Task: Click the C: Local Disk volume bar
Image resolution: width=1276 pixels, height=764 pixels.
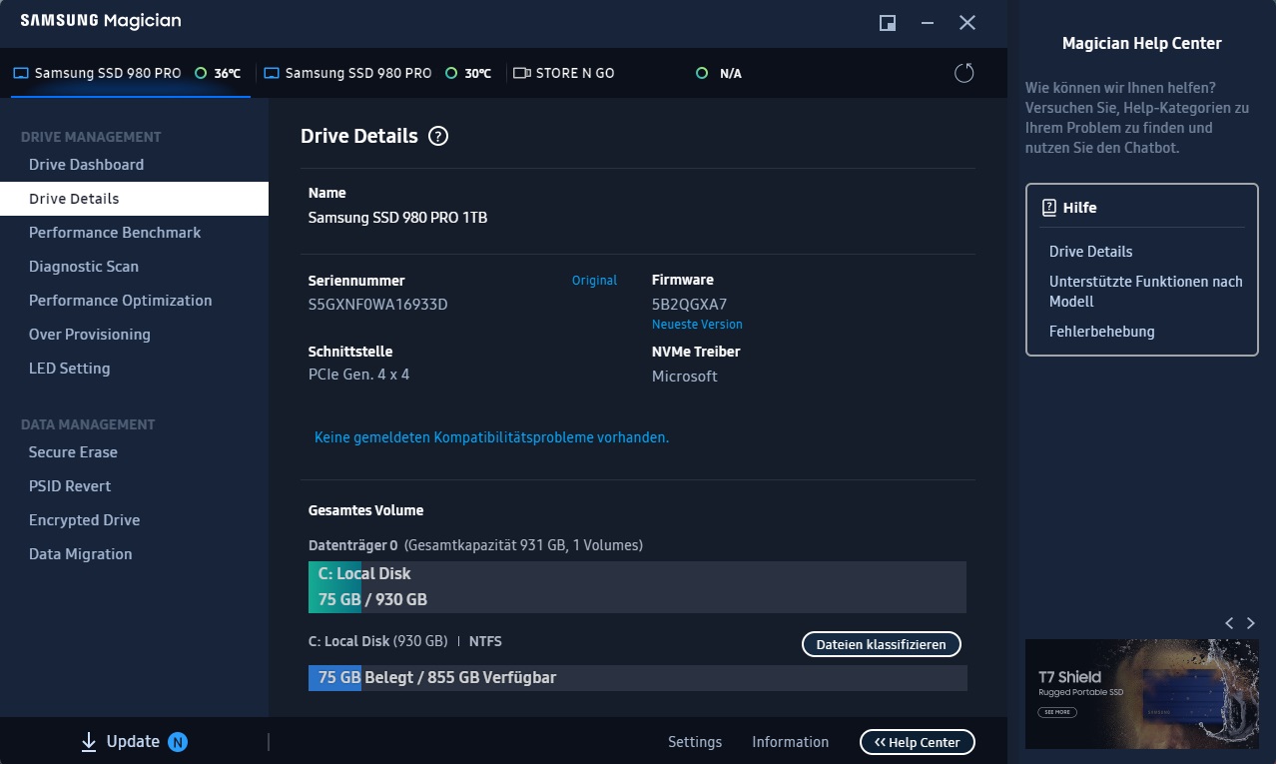Action: [637, 587]
